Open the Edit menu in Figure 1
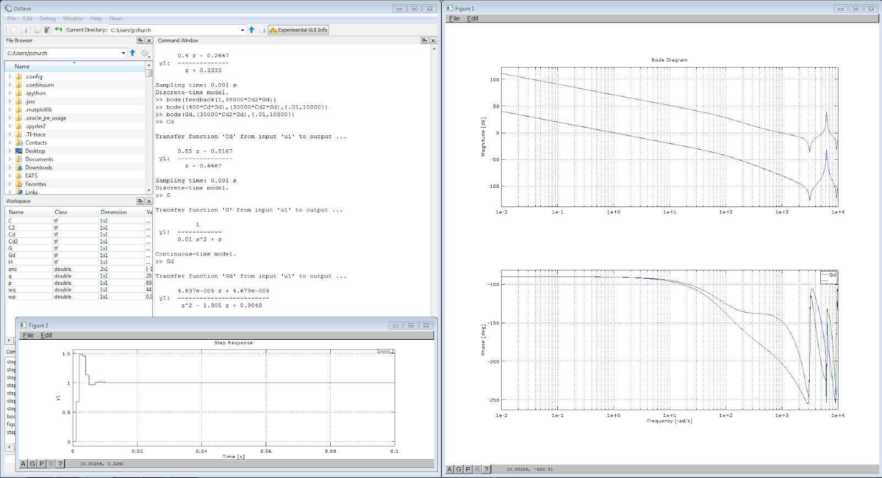This screenshot has height=478, width=882. pyautogui.click(x=472, y=18)
